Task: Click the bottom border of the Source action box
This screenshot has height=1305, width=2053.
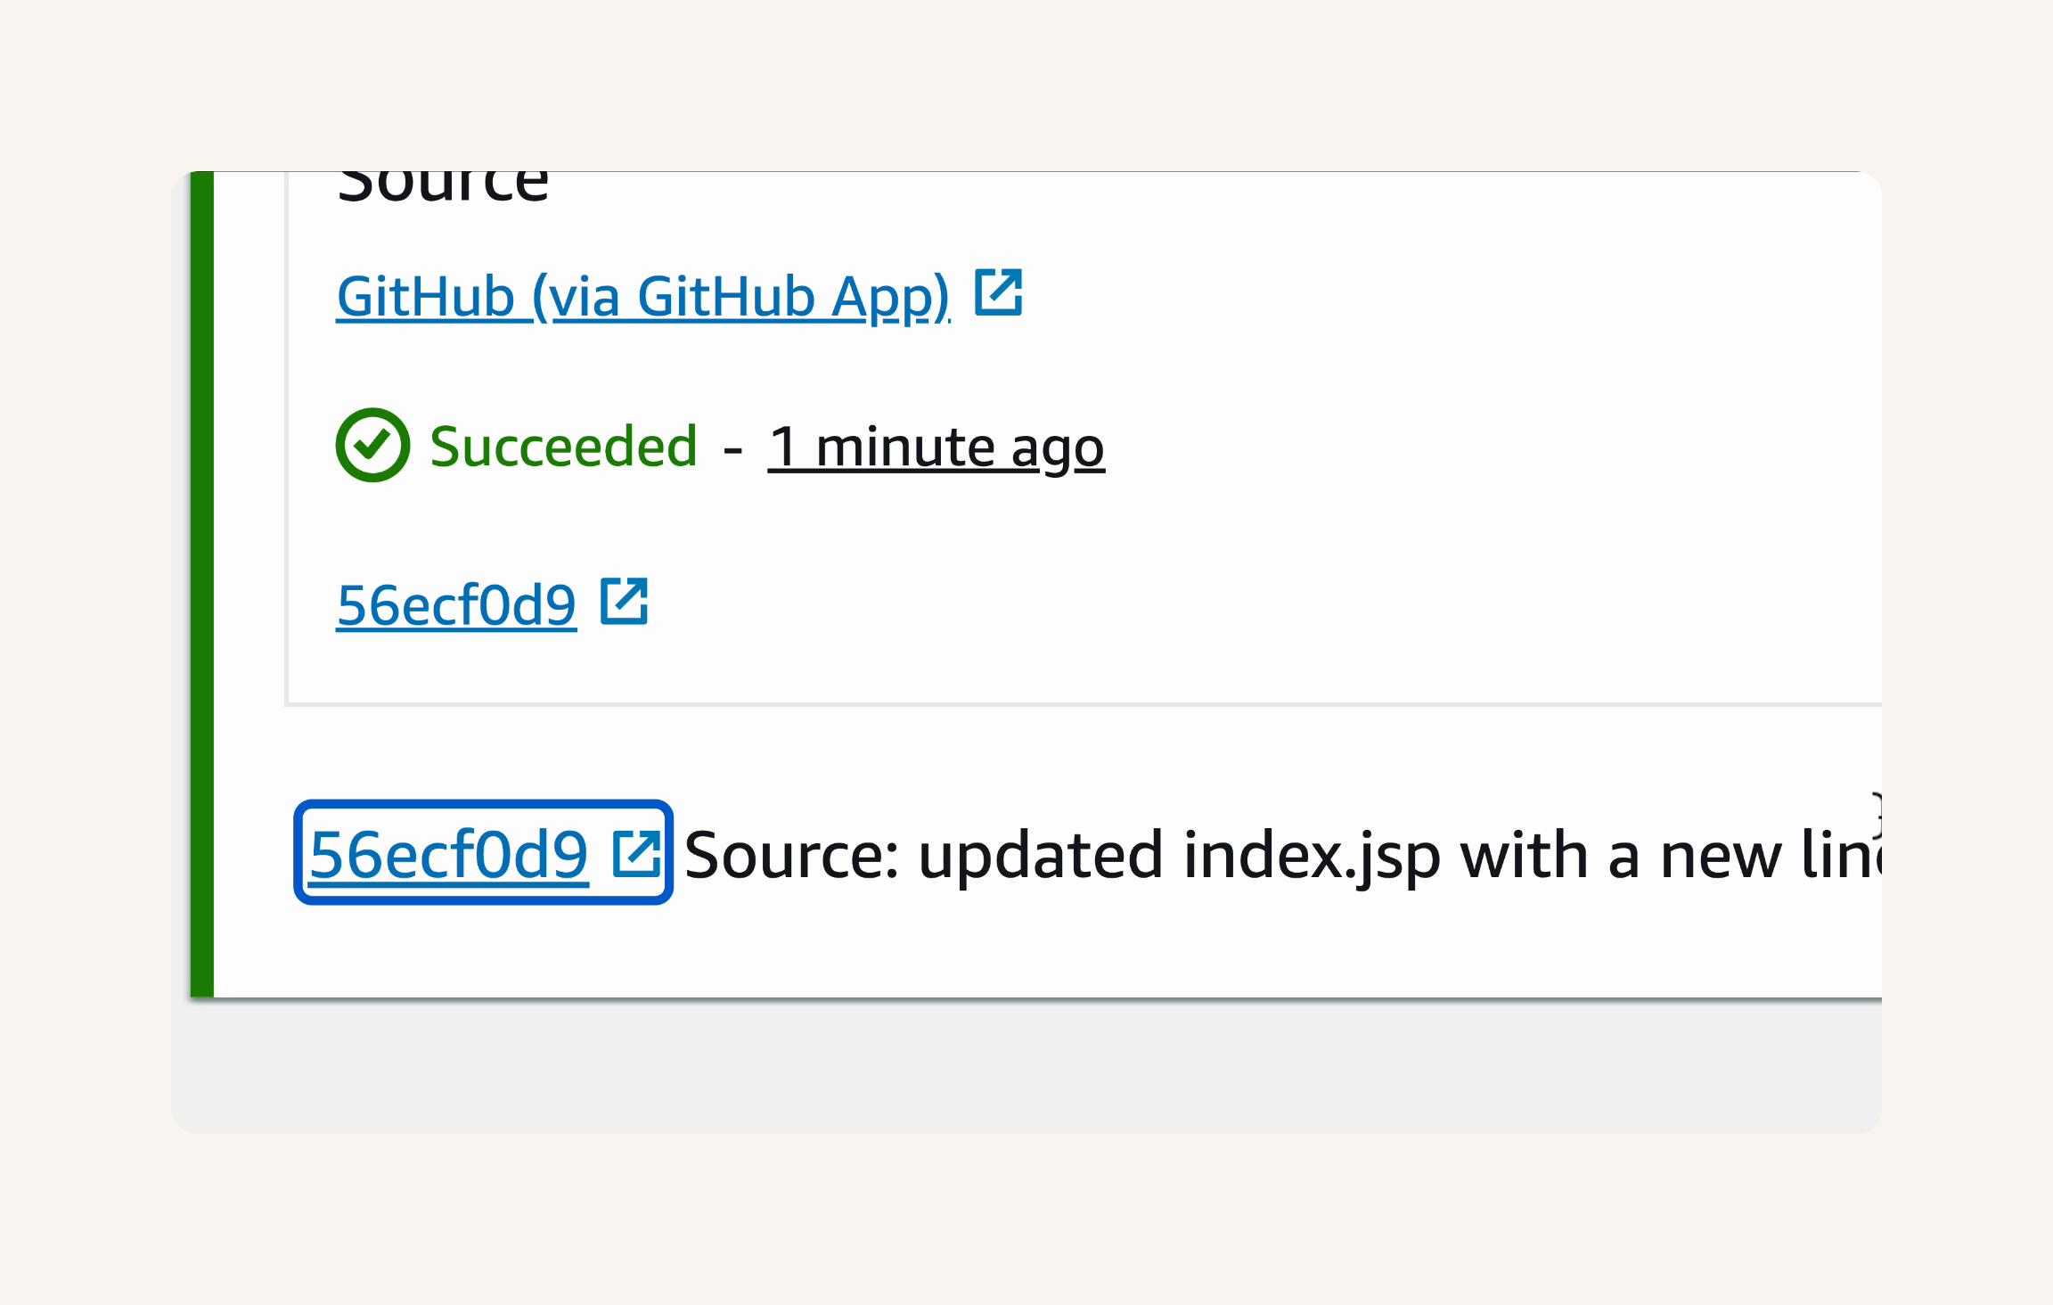Action: point(1084,704)
